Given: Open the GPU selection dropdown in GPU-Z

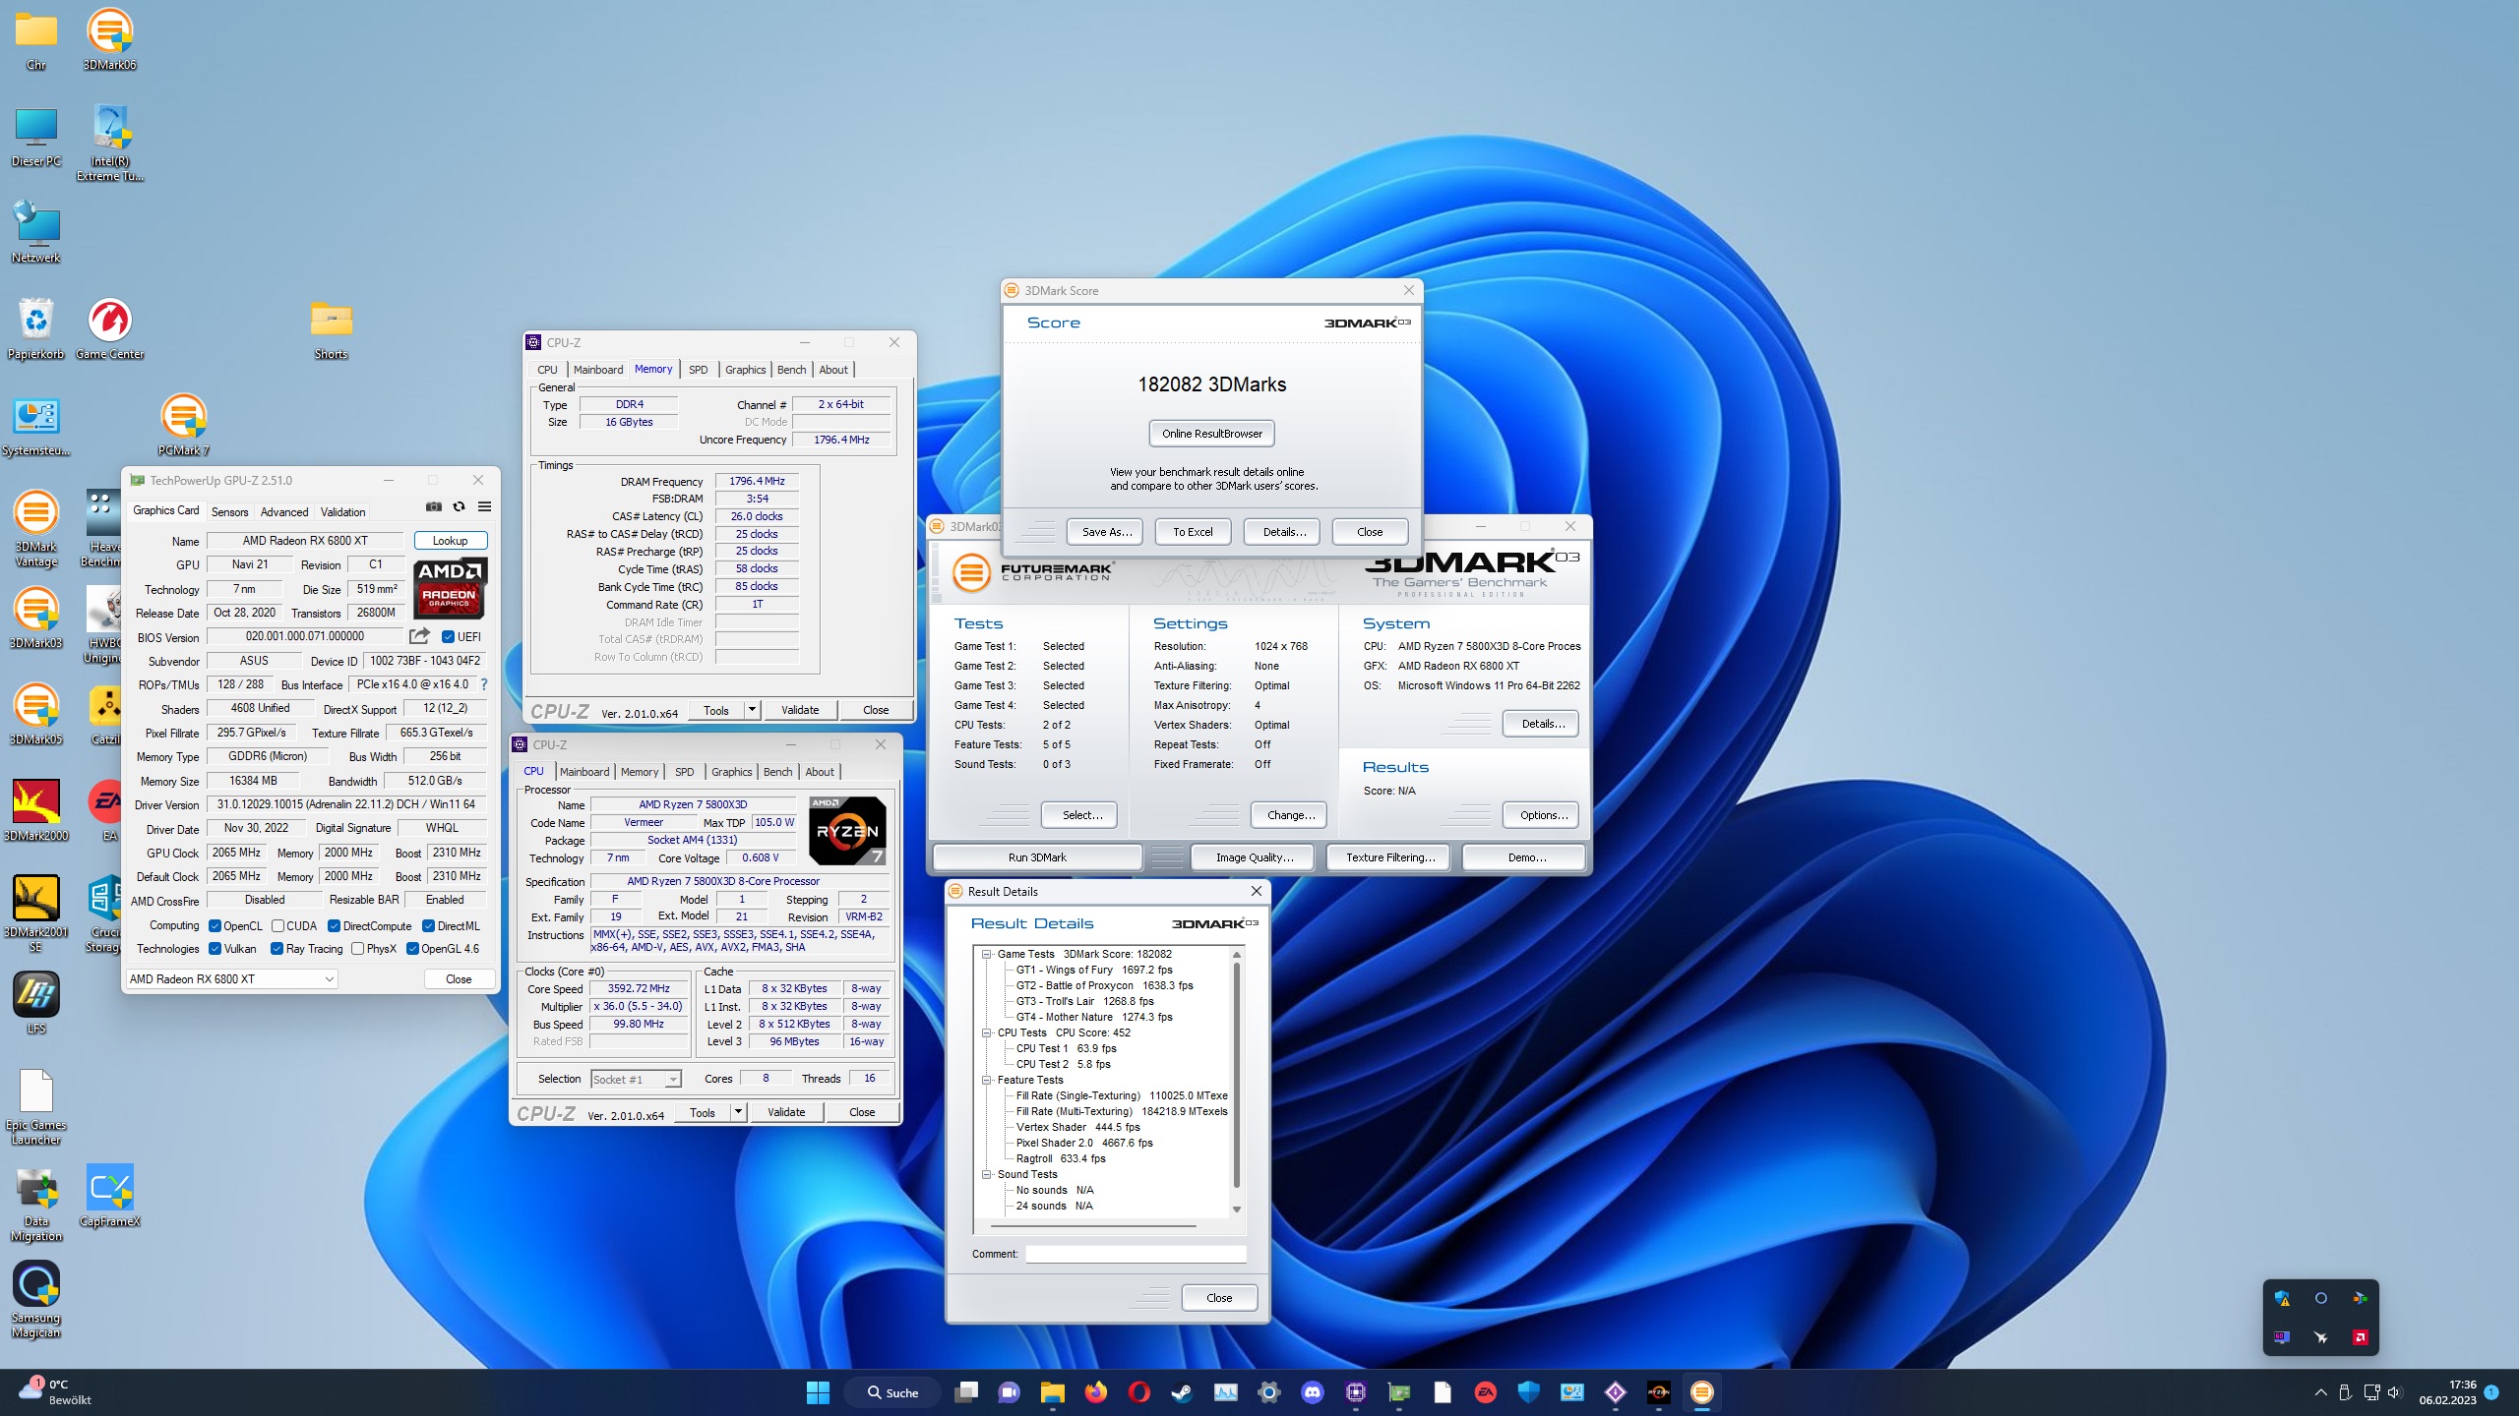Looking at the screenshot, I should pos(232,978).
